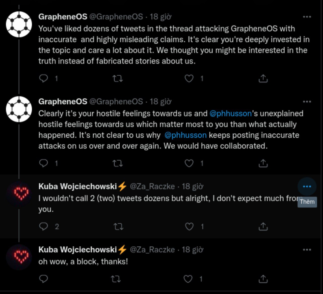Viewport: 323px width, 294px height.
Task: Open the @Za_Raczke handle on last tweet
Action: tap(152, 250)
